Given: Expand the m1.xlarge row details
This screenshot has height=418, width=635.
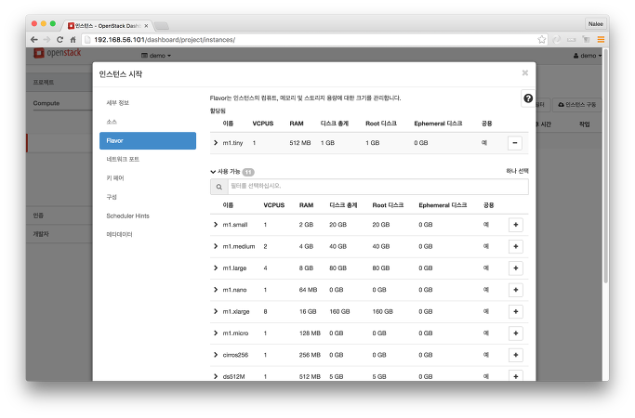Looking at the screenshot, I should pos(216,311).
